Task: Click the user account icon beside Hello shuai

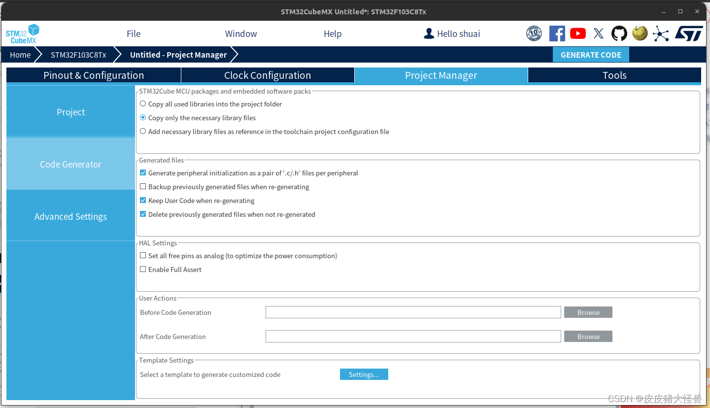Action: point(429,34)
